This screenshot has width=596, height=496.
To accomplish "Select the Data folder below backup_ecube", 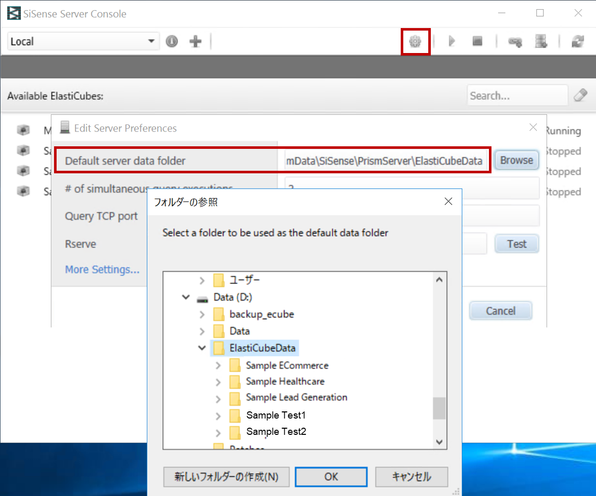I will [240, 331].
